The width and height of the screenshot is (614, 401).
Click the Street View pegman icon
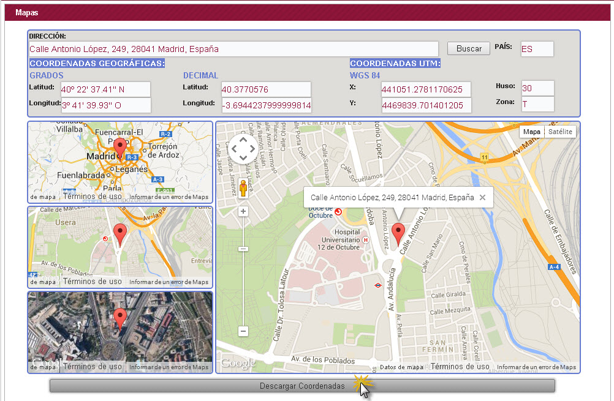pos(243,188)
